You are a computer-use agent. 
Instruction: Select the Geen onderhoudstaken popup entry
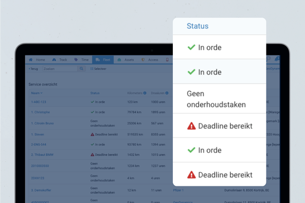click(219, 99)
